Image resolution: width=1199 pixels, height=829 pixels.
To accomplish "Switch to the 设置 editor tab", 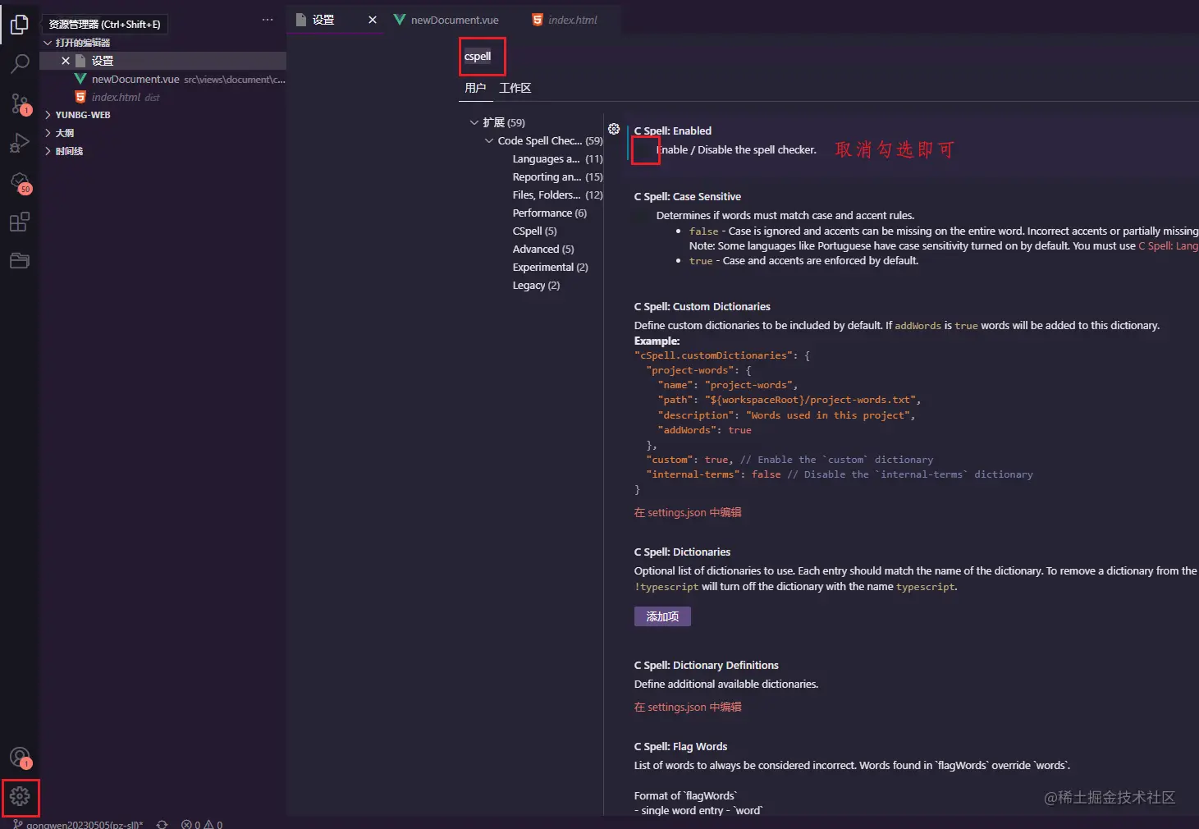I will 336,20.
